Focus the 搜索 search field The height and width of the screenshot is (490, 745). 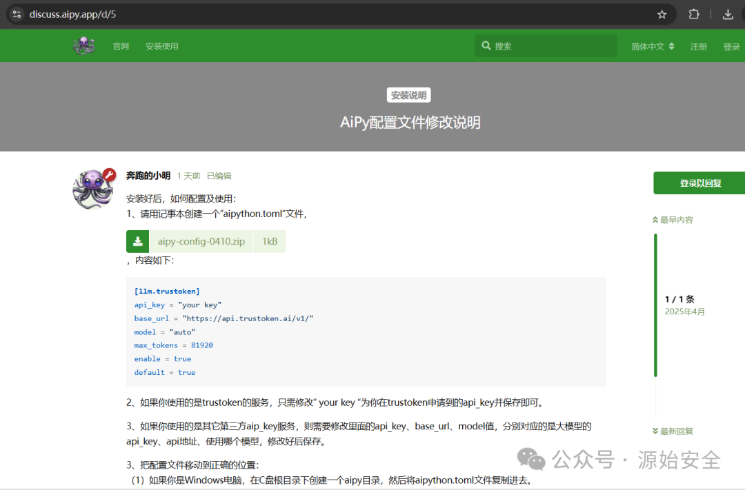[x=546, y=45]
